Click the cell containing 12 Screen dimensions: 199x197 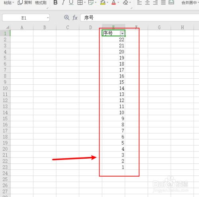(x=113, y=100)
